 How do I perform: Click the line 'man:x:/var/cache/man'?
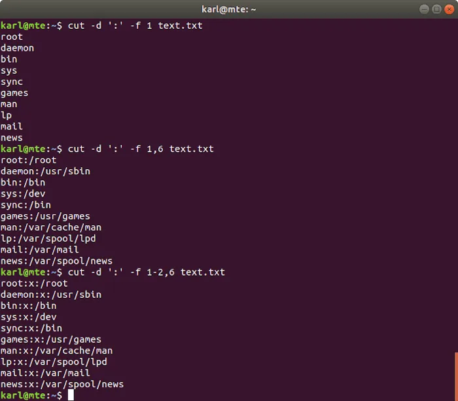click(56, 351)
